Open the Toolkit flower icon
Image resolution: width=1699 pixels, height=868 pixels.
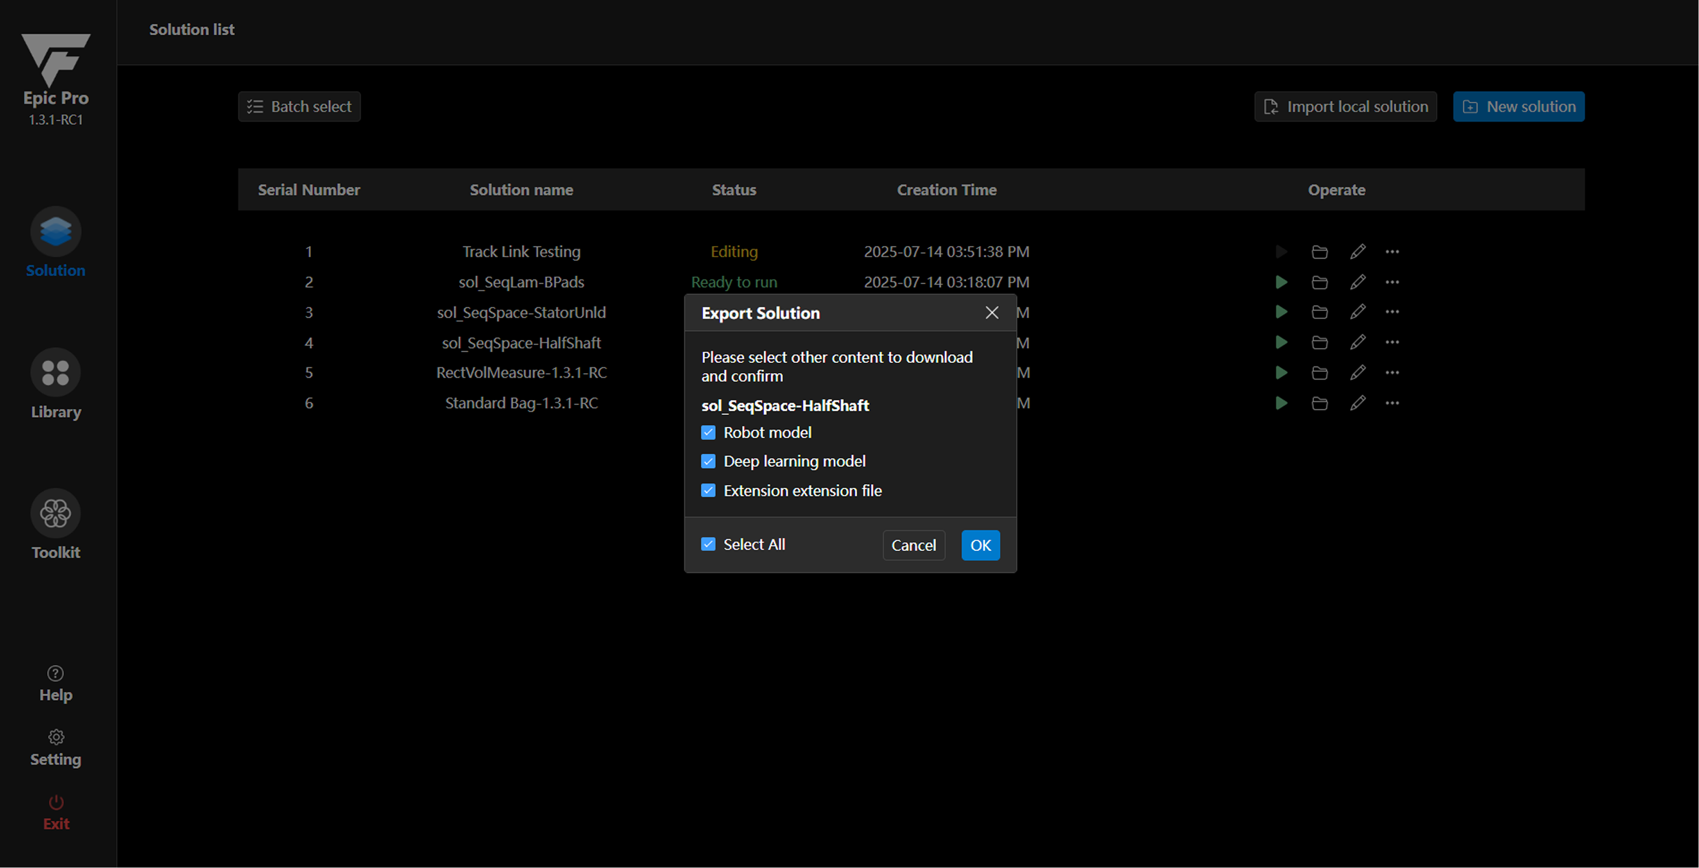point(56,513)
